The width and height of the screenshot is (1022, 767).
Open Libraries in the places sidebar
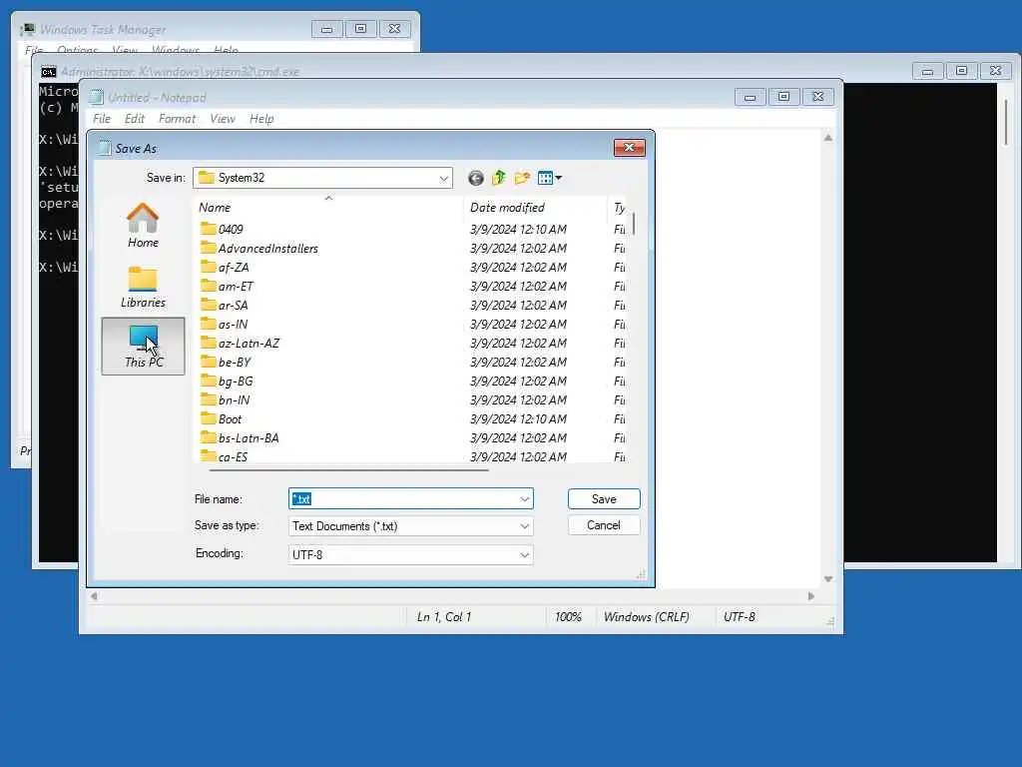[x=143, y=287]
